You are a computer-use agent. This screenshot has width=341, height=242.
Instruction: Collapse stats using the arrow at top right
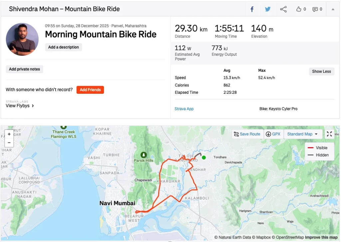coord(333,9)
